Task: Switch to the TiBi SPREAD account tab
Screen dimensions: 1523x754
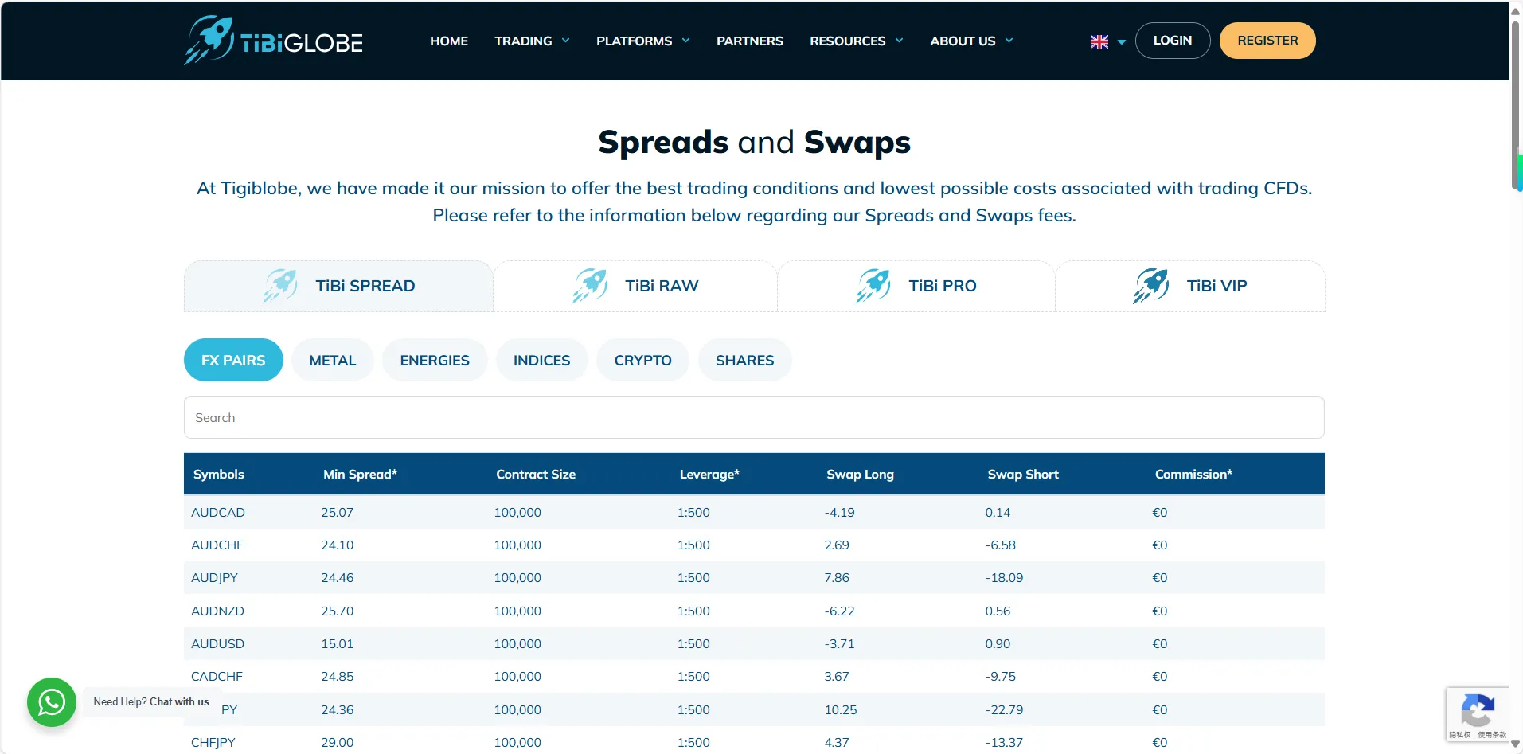Action: pos(339,286)
